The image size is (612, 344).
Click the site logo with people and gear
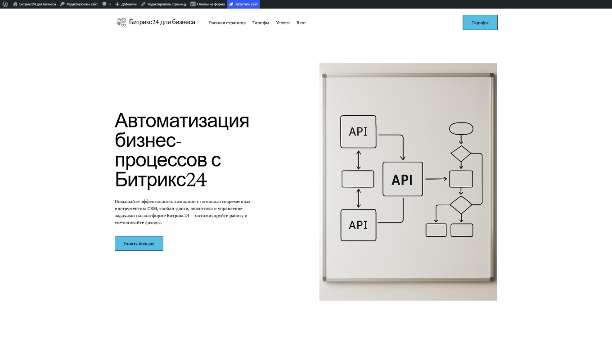point(120,22)
